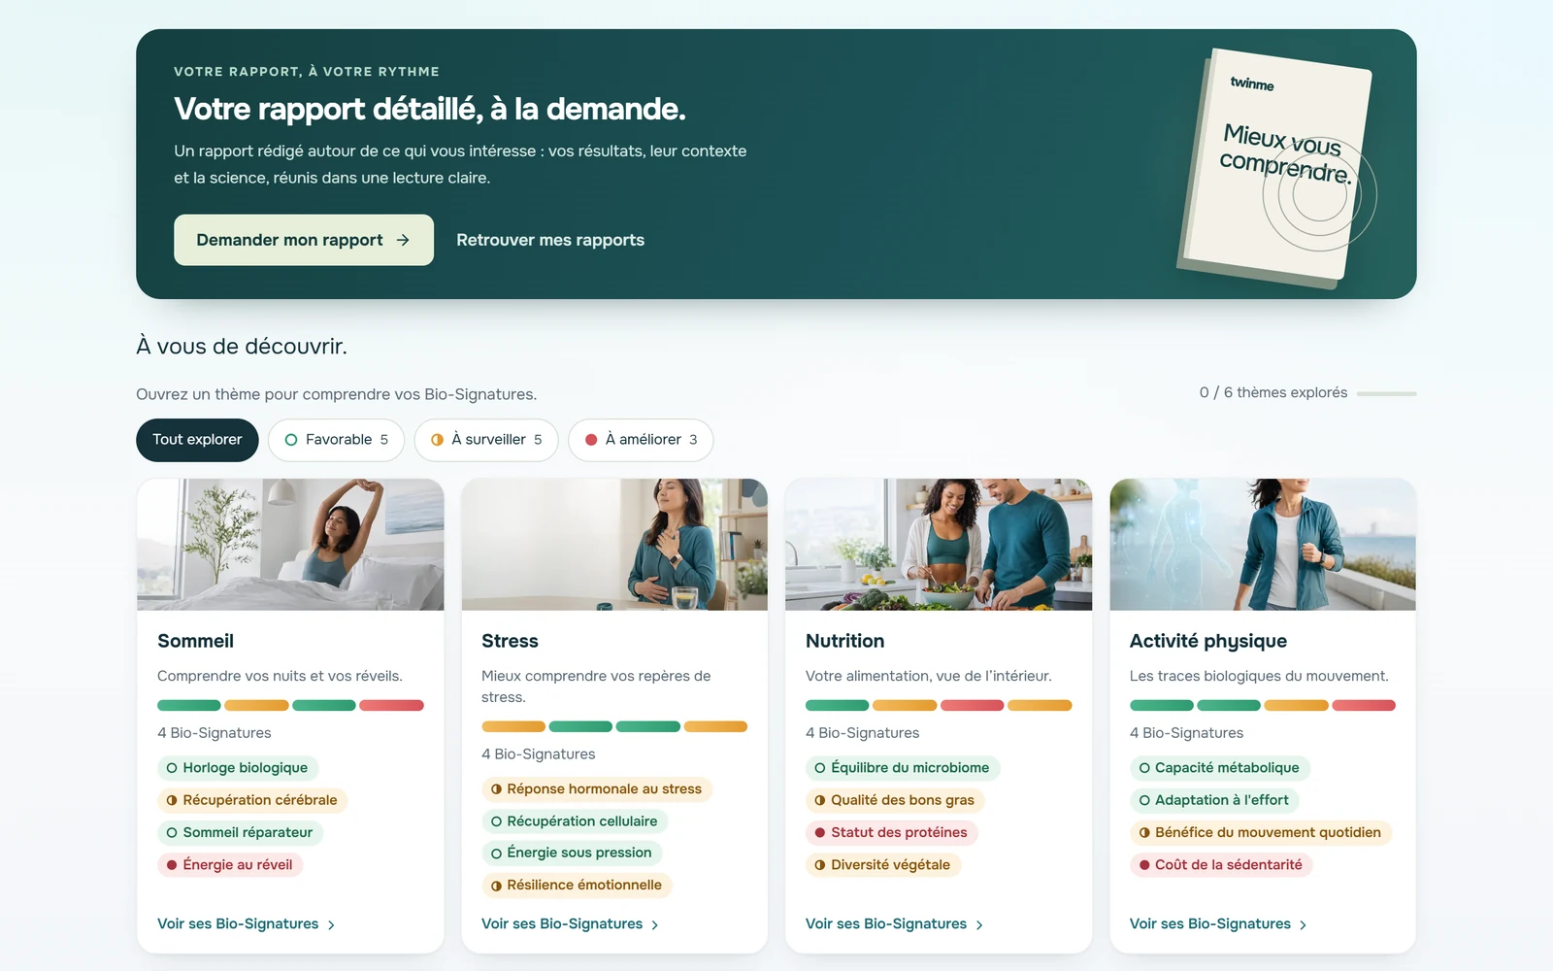
Task: Filter themes by À surveiller
Action: (x=486, y=440)
